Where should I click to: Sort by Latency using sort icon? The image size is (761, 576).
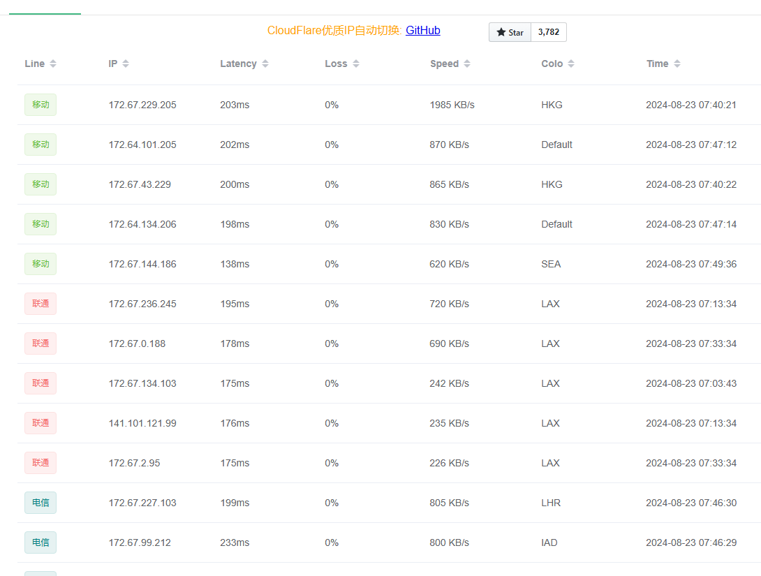point(265,64)
